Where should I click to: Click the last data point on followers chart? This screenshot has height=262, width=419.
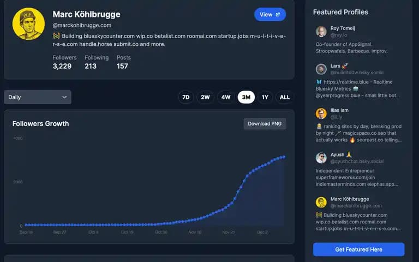[x=284, y=157]
